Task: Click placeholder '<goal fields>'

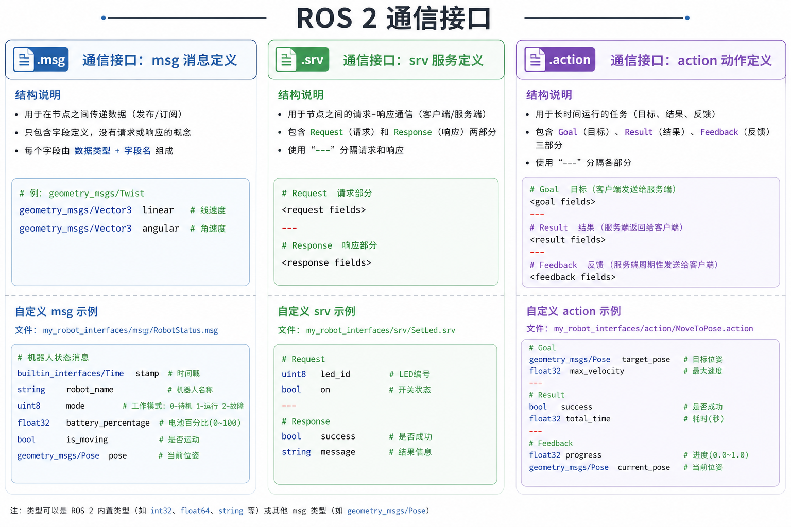Action: [562, 202]
